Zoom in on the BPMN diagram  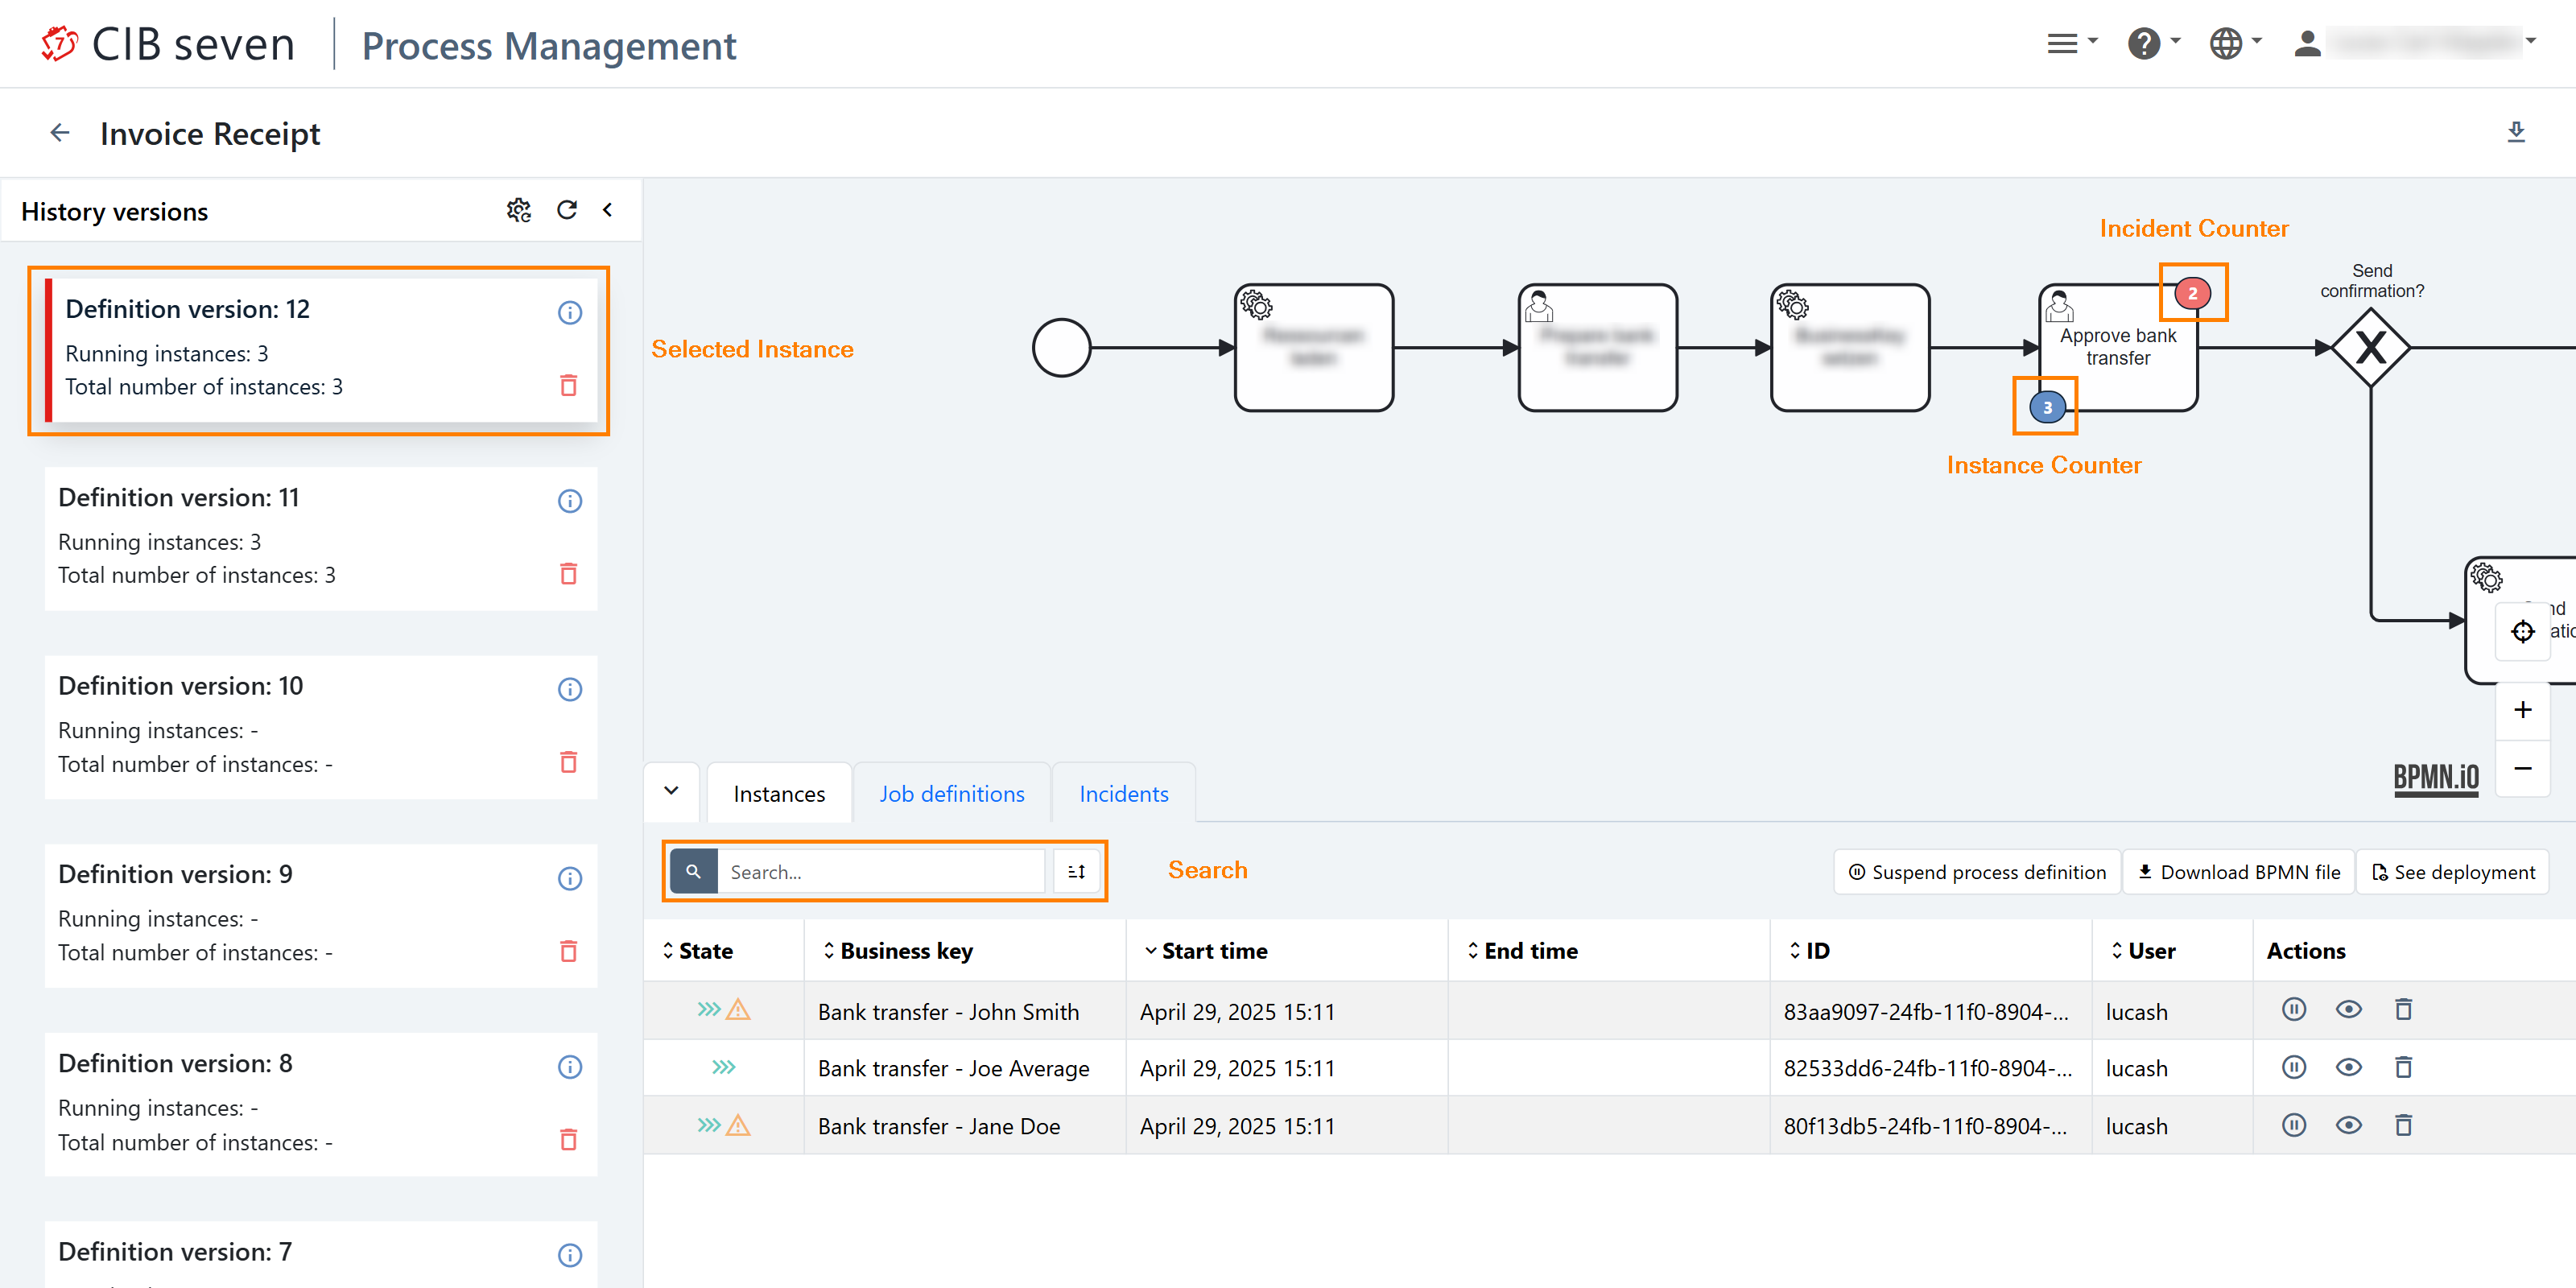(2522, 710)
